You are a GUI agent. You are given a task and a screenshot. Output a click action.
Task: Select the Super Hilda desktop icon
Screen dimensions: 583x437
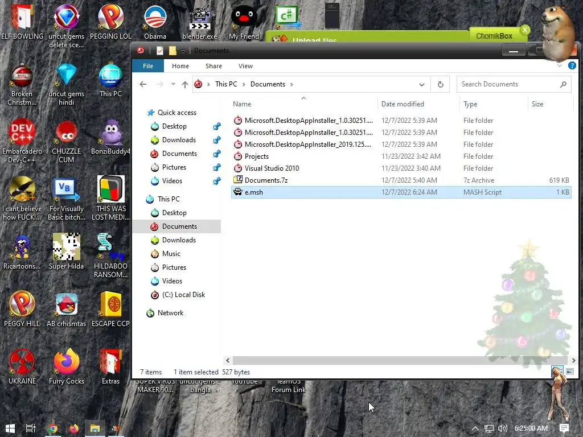[x=66, y=252]
